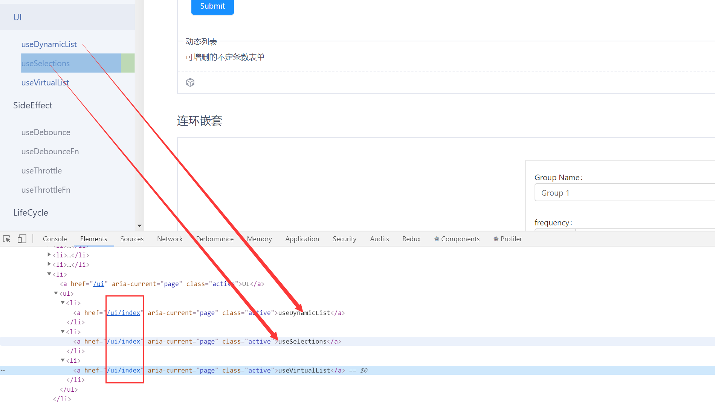Click the 动态列表 demo title
The width and height of the screenshot is (715, 406).
coord(202,41)
